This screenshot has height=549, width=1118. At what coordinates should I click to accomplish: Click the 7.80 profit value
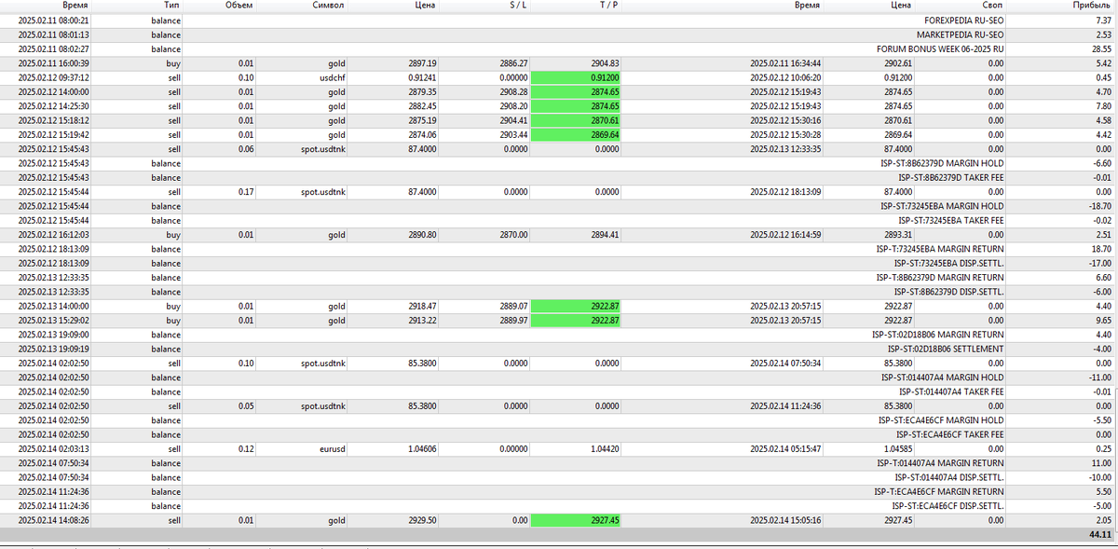click(1104, 106)
